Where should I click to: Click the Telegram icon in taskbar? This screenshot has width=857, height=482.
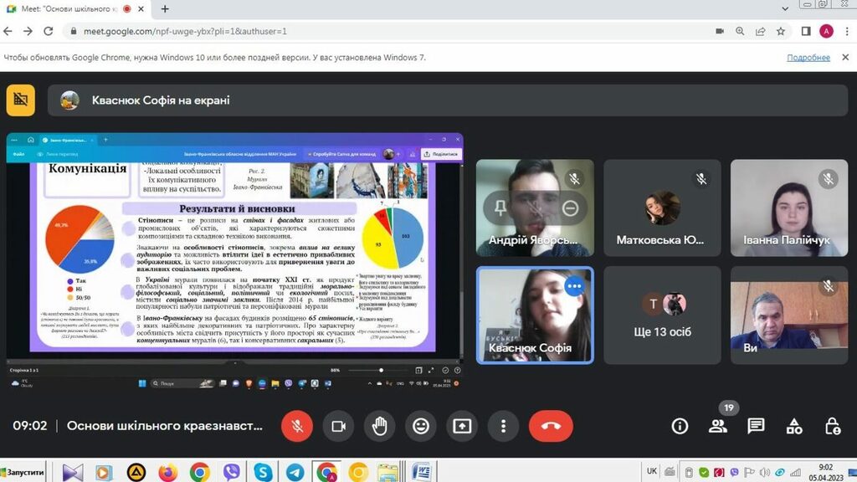click(295, 472)
